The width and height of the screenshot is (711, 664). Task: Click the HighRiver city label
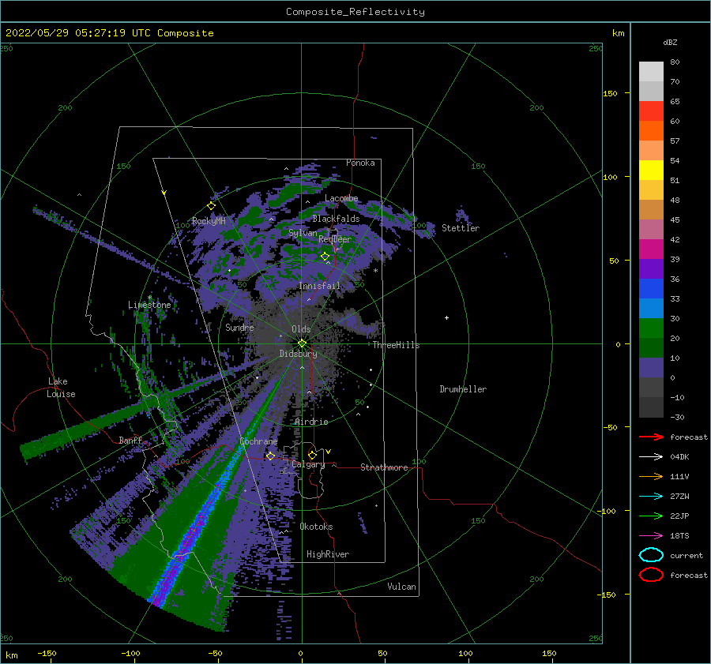pos(328,554)
